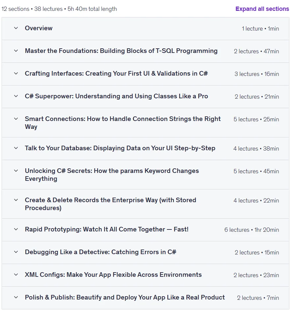291x311 pixels.
Task: Open Master the Foundations section title
Action: coord(121,51)
